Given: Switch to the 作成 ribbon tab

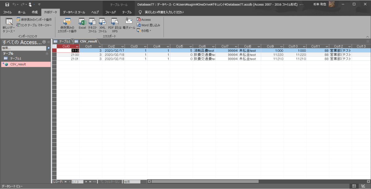Looking at the screenshot, I should [x=35, y=12].
